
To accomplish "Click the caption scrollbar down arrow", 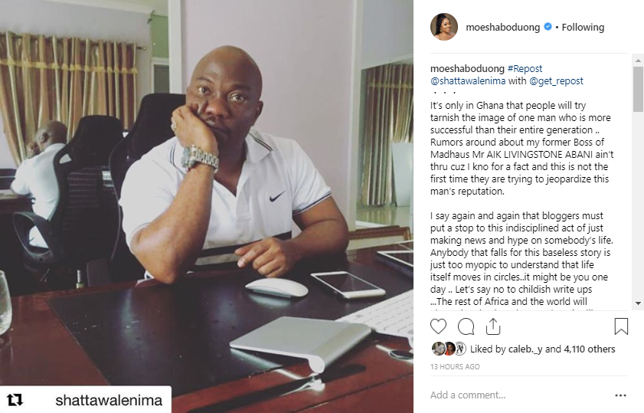I will click(x=638, y=303).
